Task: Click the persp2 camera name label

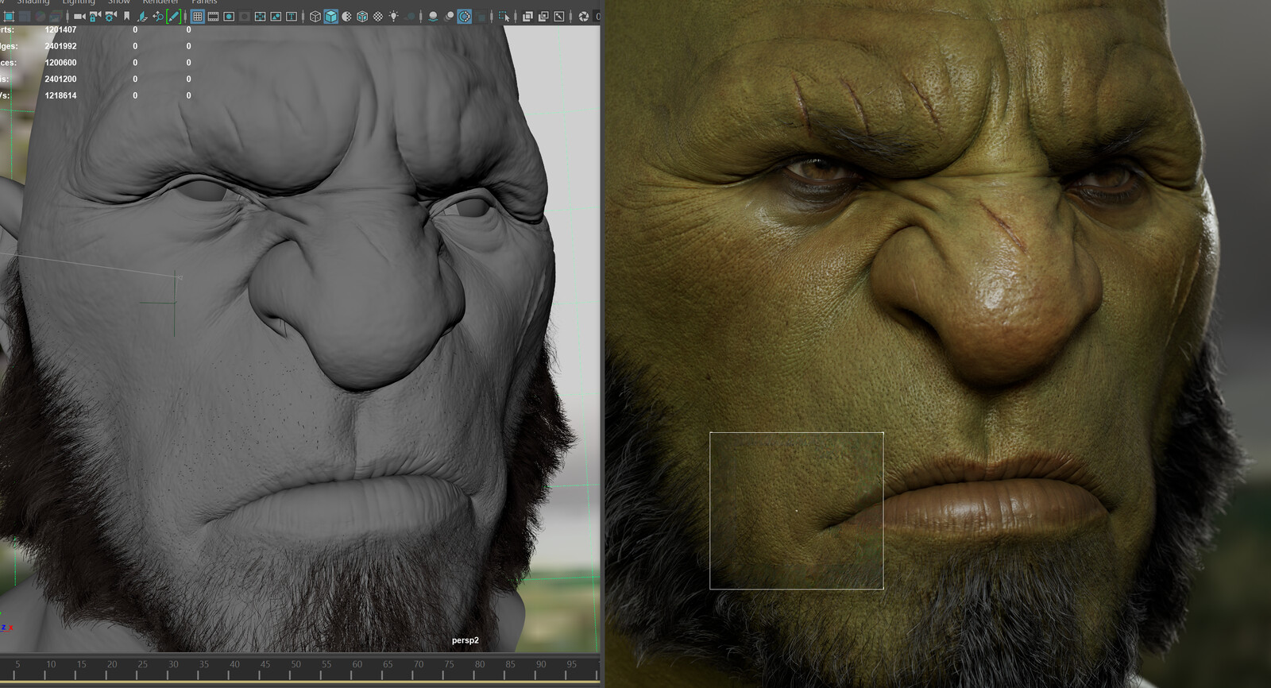Action: pos(466,640)
